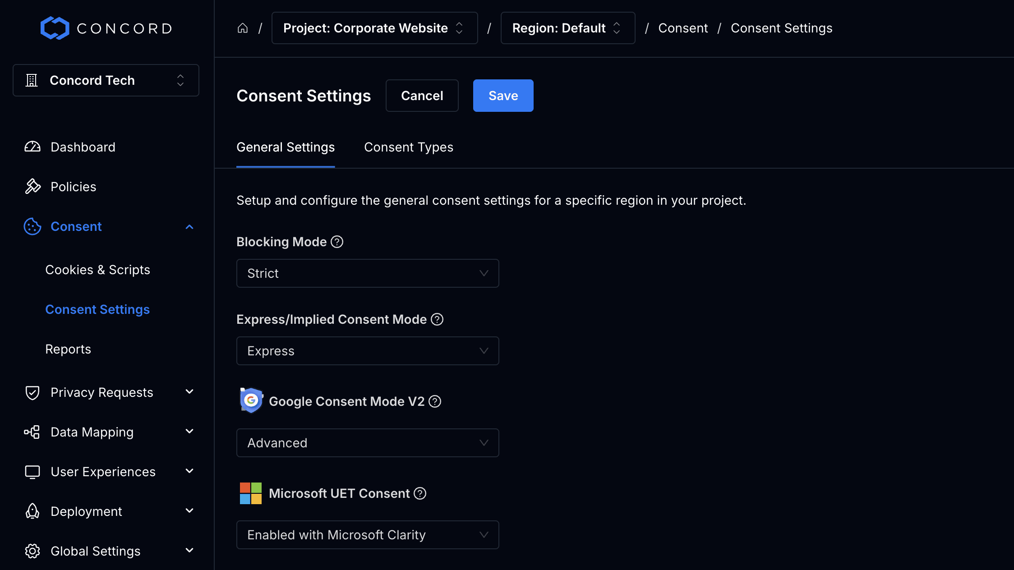
Task: Click the Concord logo in top left
Action: point(106,28)
